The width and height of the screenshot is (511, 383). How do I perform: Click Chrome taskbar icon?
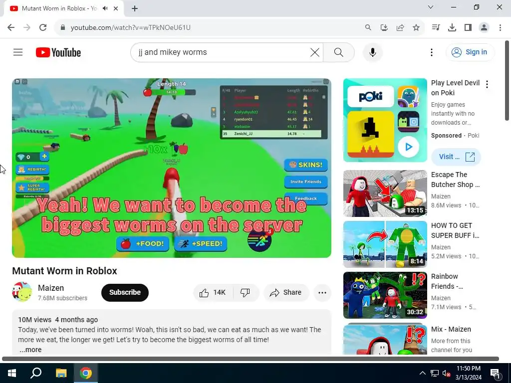pyautogui.click(x=86, y=373)
